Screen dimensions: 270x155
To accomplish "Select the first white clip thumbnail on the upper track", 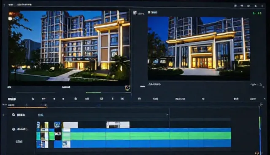I will click(70, 125).
